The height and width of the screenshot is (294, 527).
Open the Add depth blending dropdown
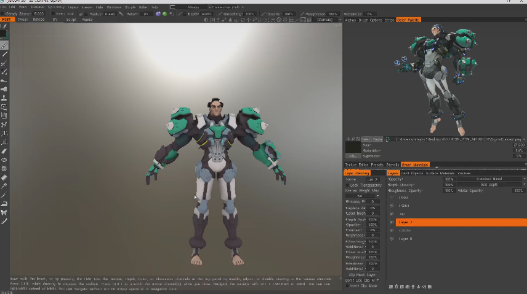[x=491, y=185]
